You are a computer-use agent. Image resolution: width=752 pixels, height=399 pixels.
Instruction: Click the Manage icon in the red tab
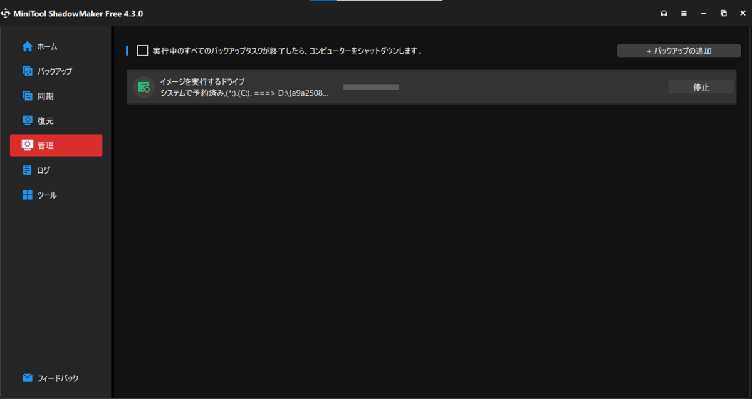click(28, 145)
